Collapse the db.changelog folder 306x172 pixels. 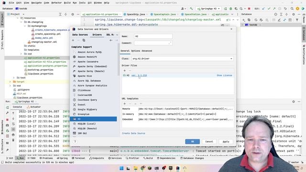tap(21, 22)
